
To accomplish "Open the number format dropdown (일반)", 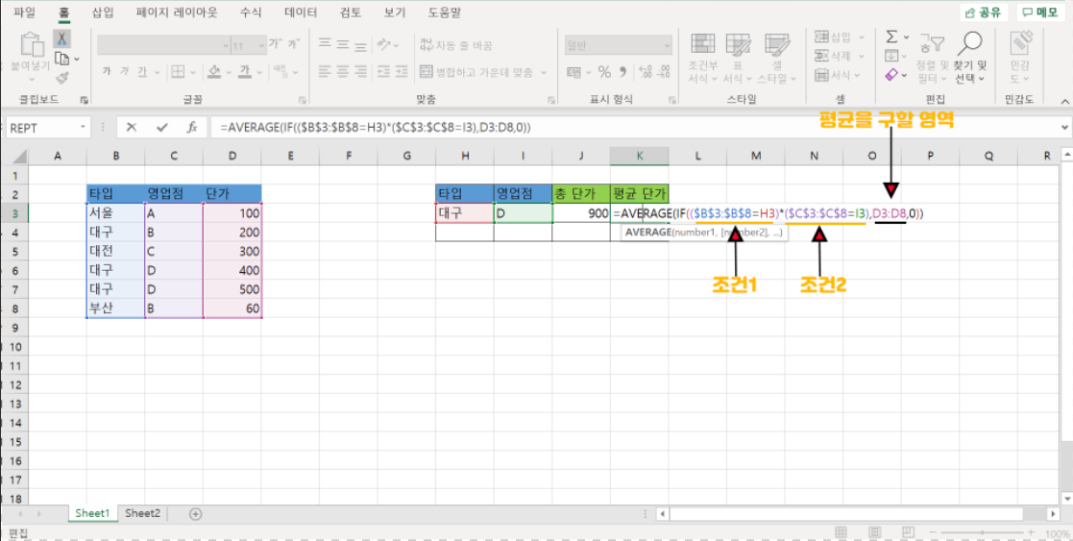I will pos(668,46).
